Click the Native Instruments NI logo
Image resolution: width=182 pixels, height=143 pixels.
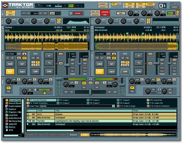(x=163, y=5)
